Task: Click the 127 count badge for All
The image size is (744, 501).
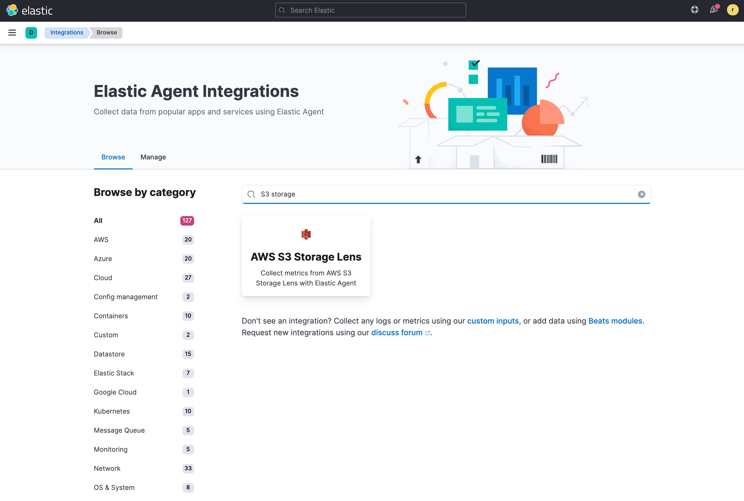Action: point(187,221)
